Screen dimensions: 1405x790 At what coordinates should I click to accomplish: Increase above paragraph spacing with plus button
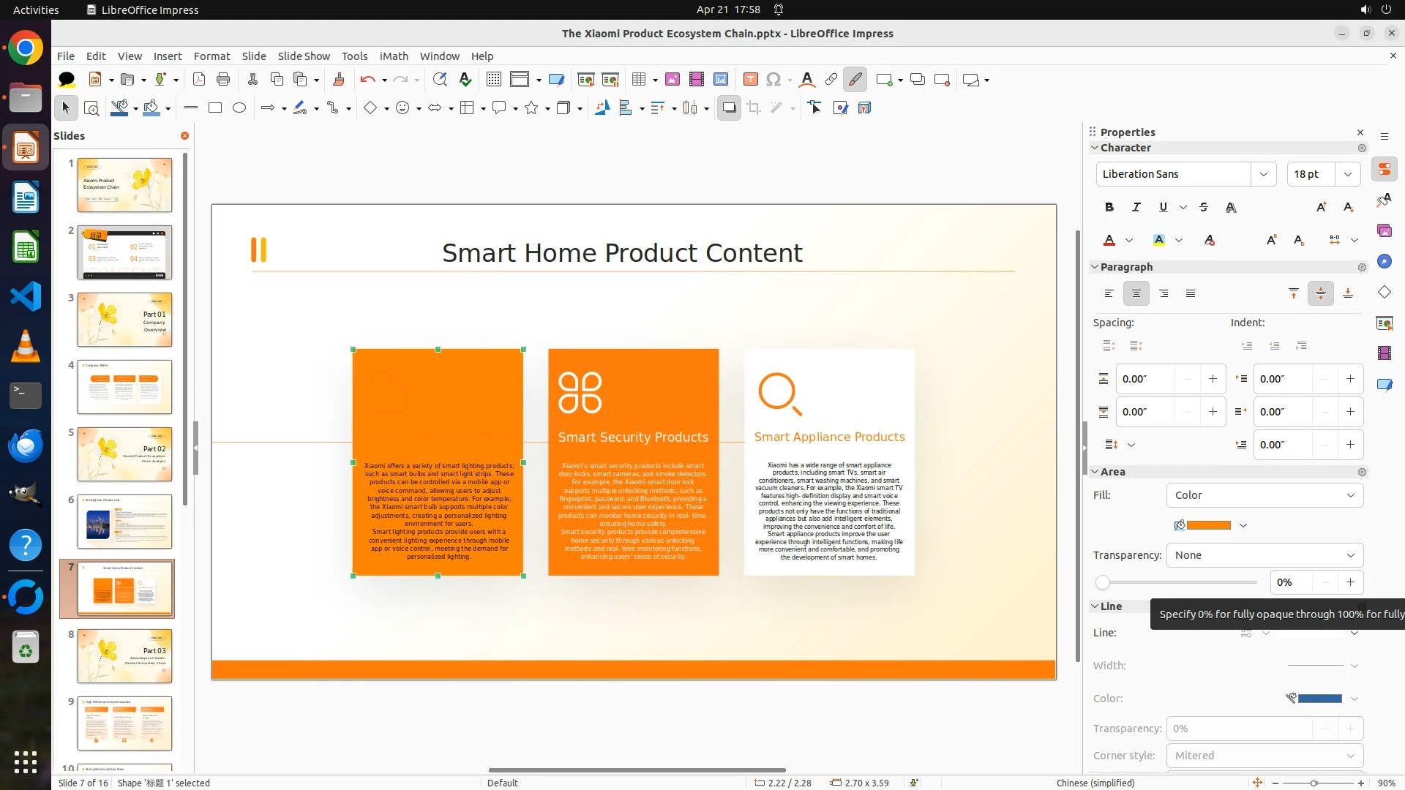pos(1213,379)
